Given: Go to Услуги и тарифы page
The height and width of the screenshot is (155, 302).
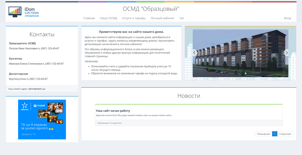Looking at the screenshot, I should click(x=134, y=18).
